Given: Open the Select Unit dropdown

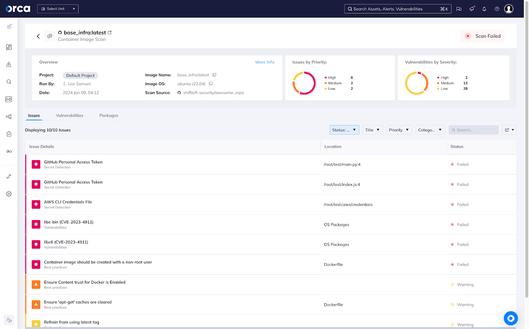Looking at the screenshot, I should click(58, 9).
